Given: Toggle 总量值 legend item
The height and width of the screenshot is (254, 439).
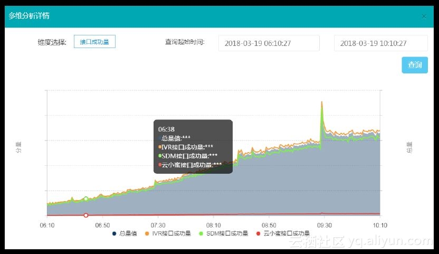Looking at the screenshot, I should (125, 233).
